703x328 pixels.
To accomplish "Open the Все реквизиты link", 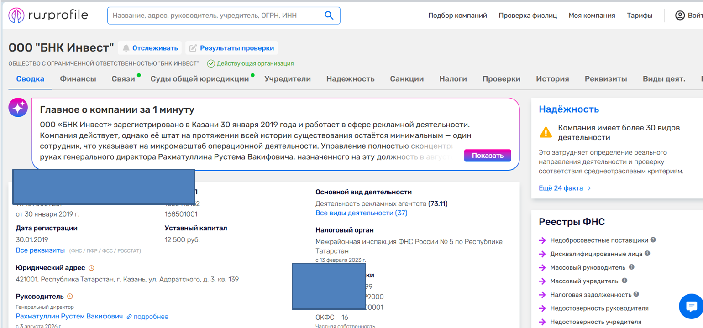I will pyautogui.click(x=40, y=250).
